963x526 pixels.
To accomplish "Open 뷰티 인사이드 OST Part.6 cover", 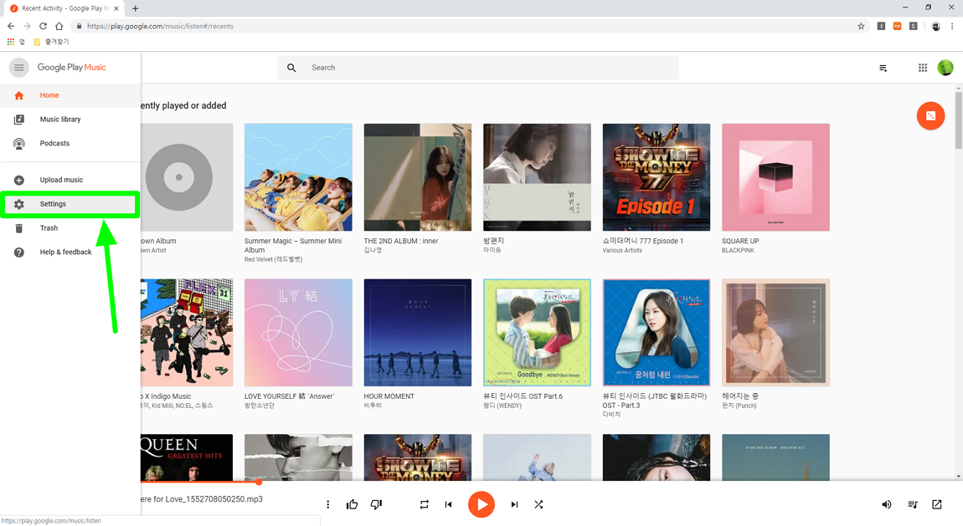I will pyautogui.click(x=538, y=332).
